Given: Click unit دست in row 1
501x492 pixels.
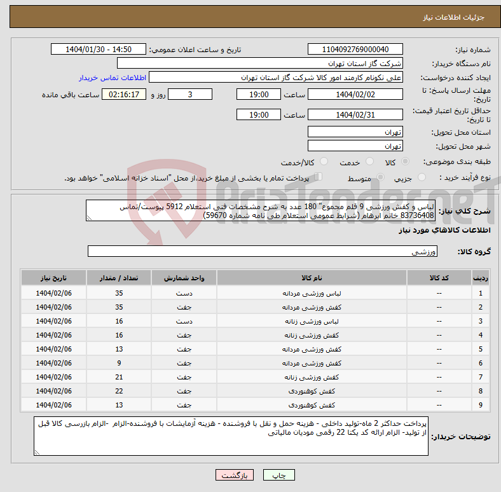Looking at the screenshot, I should (184, 293).
